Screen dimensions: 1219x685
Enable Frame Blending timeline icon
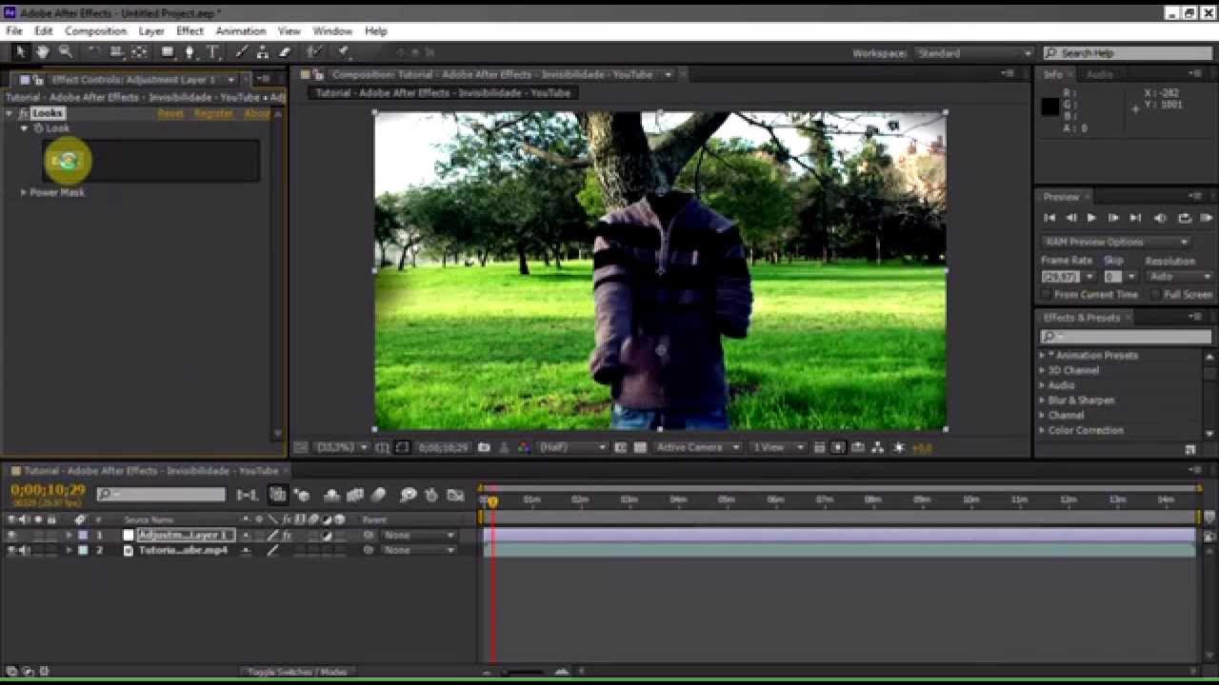point(355,495)
